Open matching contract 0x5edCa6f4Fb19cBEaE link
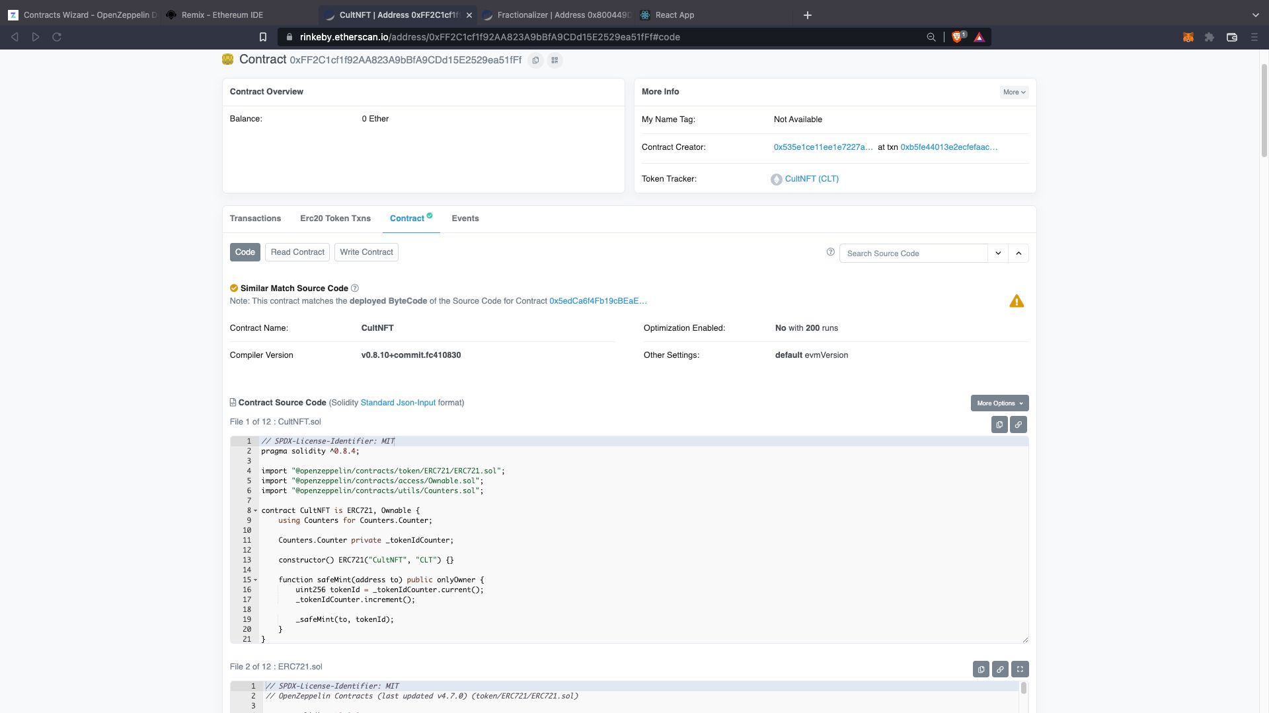Image resolution: width=1269 pixels, height=713 pixels. 597,301
